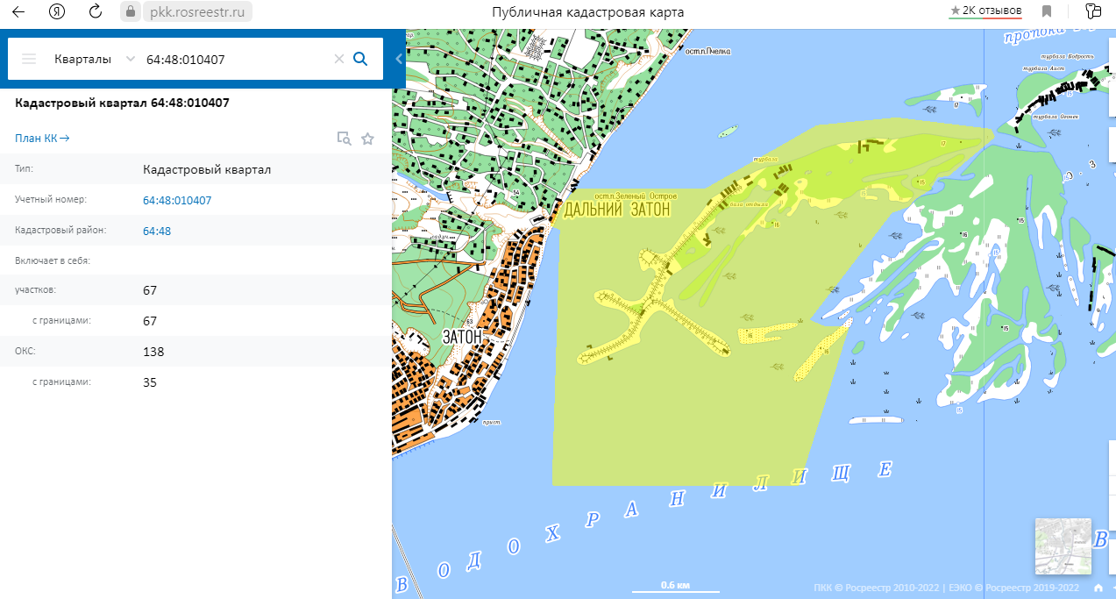Click the Yandex browser logo button

click(x=57, y=11)
